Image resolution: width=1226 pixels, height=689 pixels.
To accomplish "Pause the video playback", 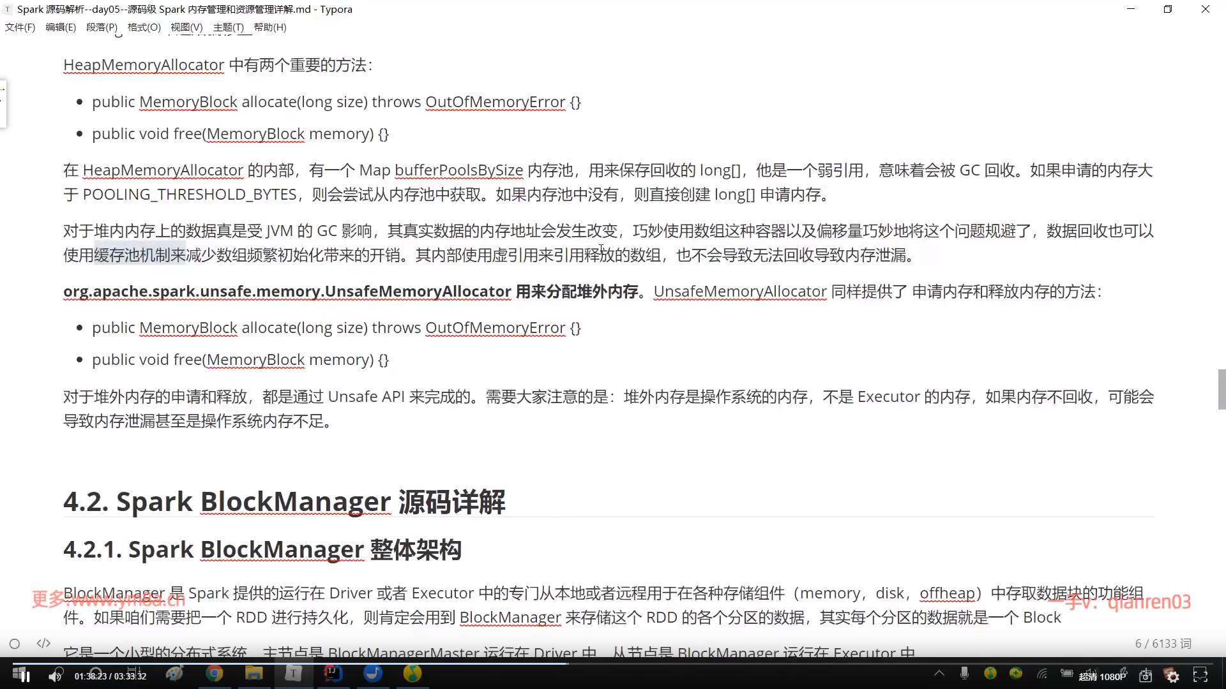I will tap(25, 676).
